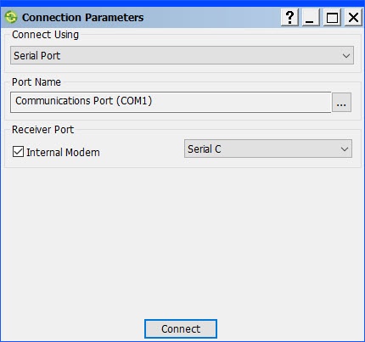Open the Serial C receiver port dropdown
This screenshot has width=365, height=342.
(x=268, y=149)
